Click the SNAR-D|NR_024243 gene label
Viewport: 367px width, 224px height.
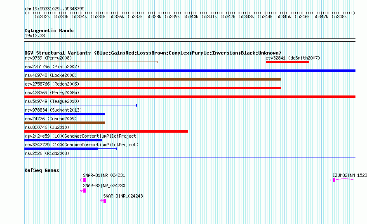tap(123, 196)
